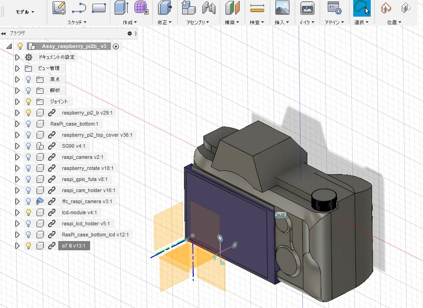Click the Press Pull modify icon

tap(165, 7)
